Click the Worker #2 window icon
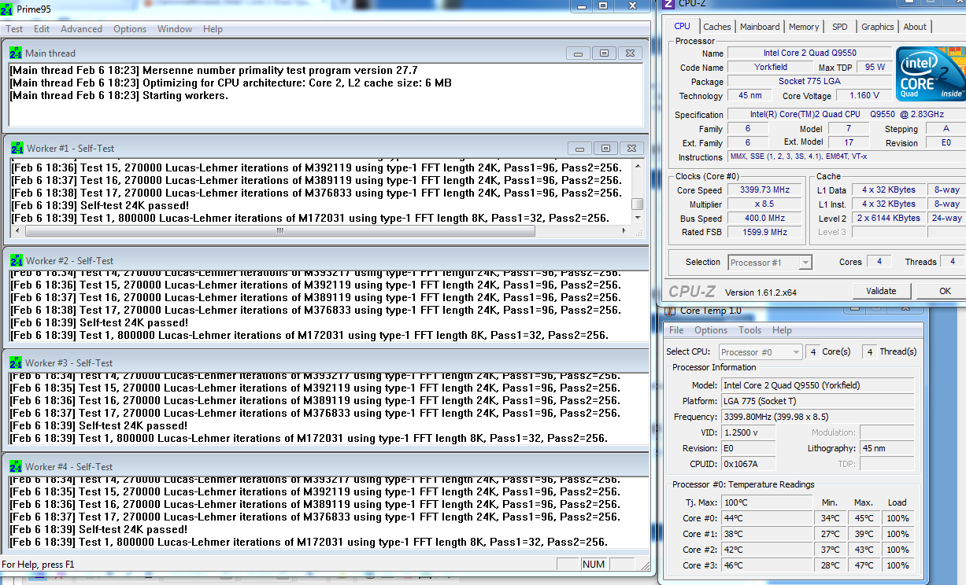The height and width of the screenshot is (585, 966). 15,260
